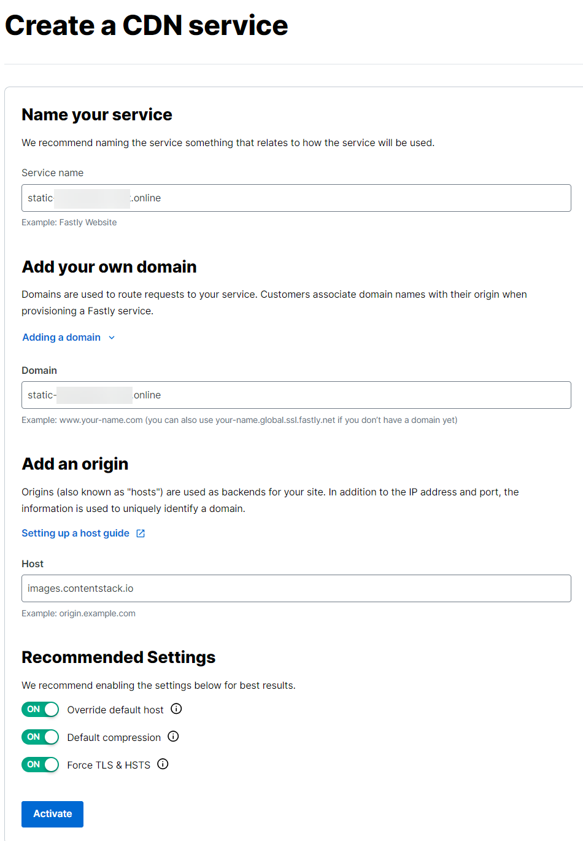Disable the Override default host switch
This screenshot has width=583, height=841.
41,710
